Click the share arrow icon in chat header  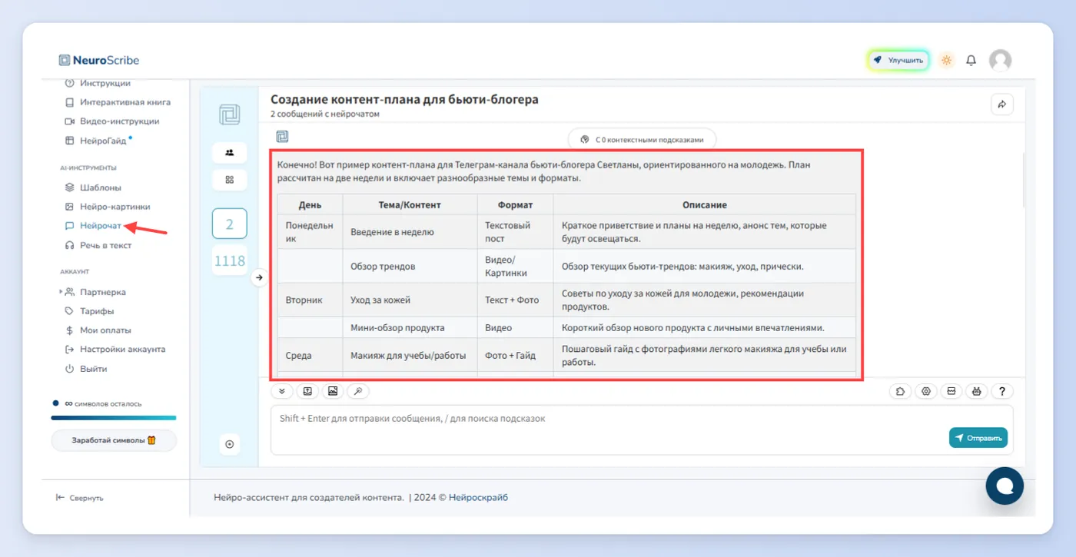pyautogui.click(x=1002, y=104)
